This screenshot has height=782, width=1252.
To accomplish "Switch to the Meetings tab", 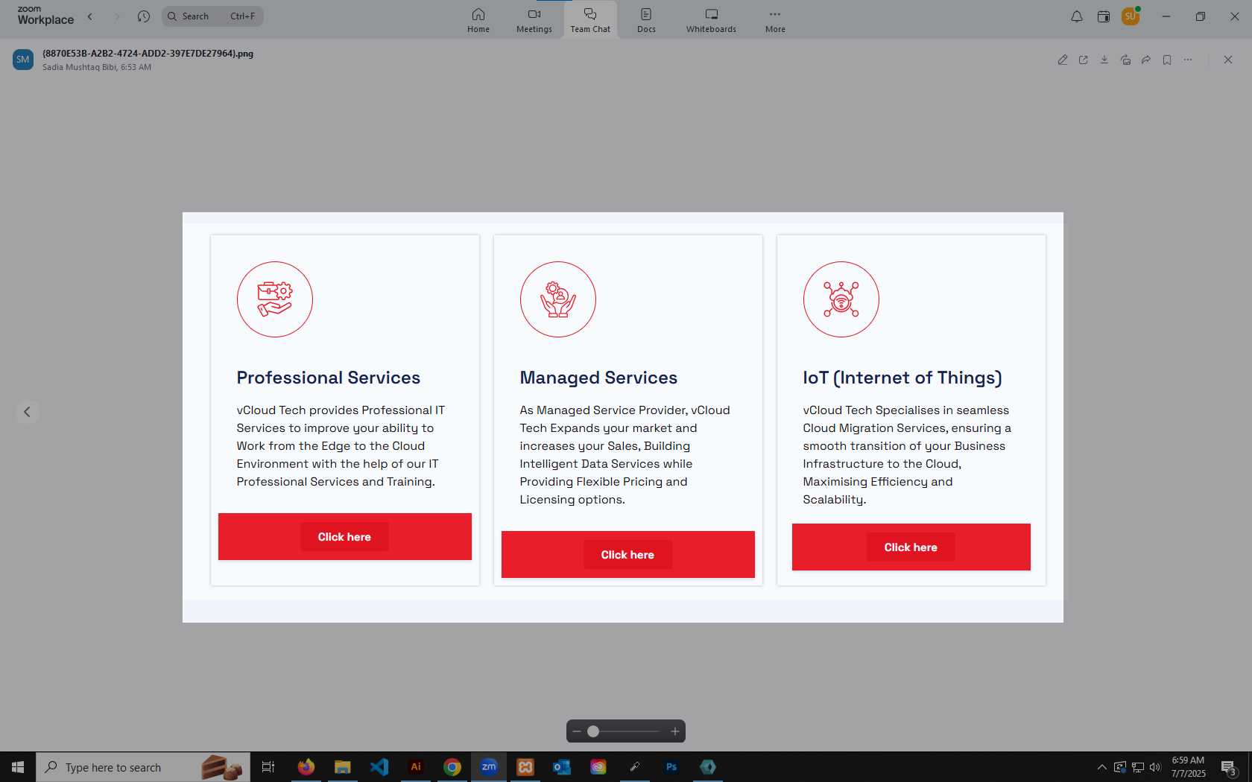I will pos(534,20).
